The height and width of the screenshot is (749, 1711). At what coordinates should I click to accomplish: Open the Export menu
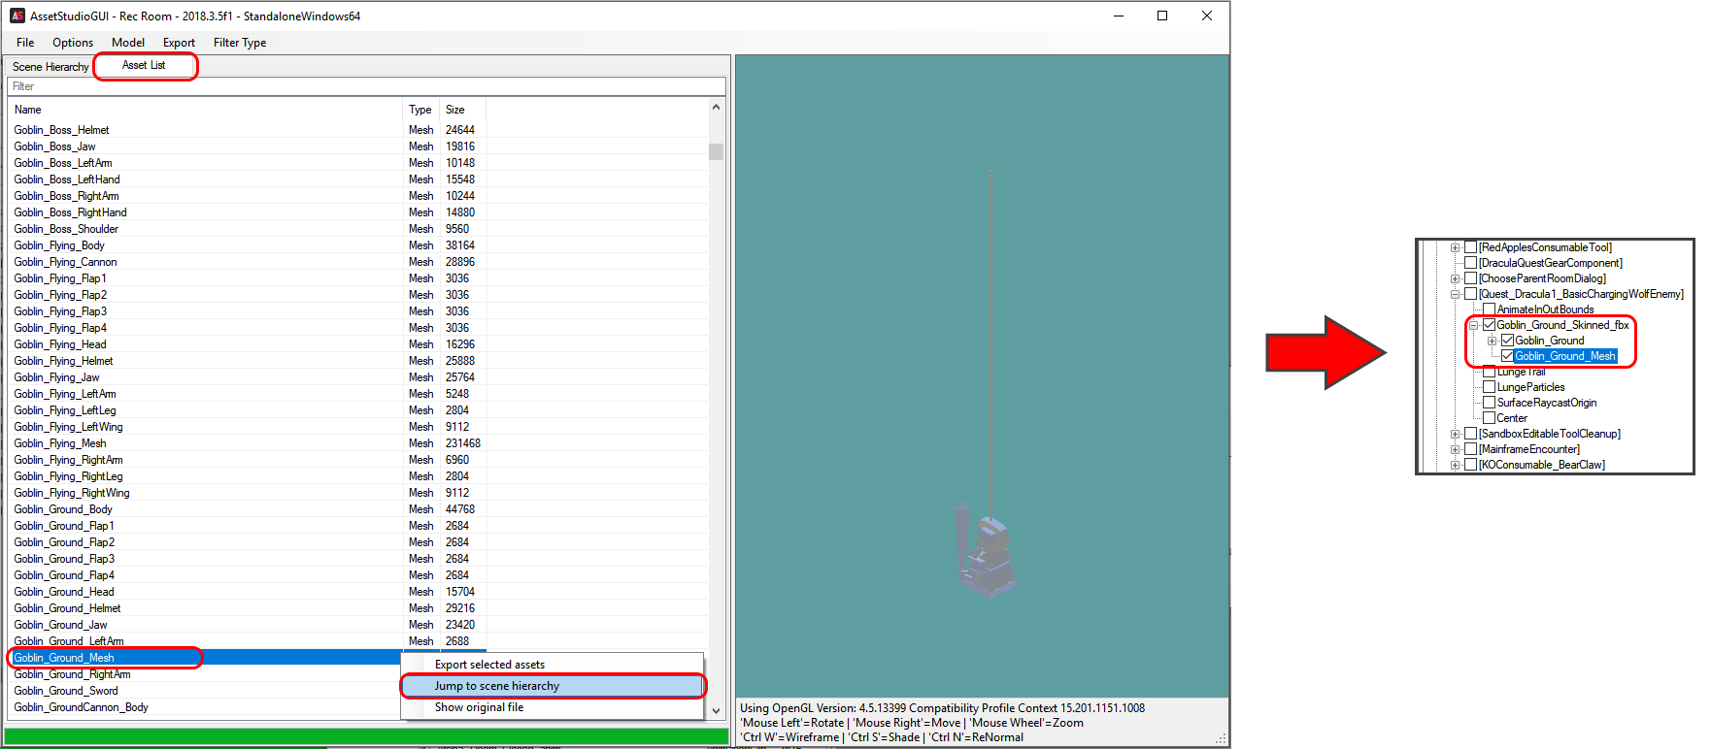coord(179,43)
